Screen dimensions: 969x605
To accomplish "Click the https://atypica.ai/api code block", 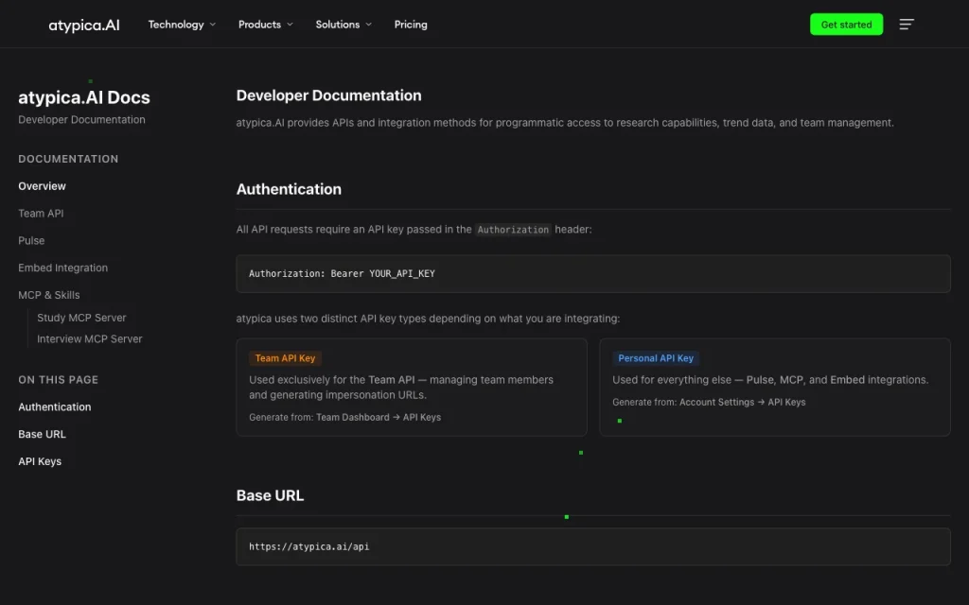I will (592, 546).
